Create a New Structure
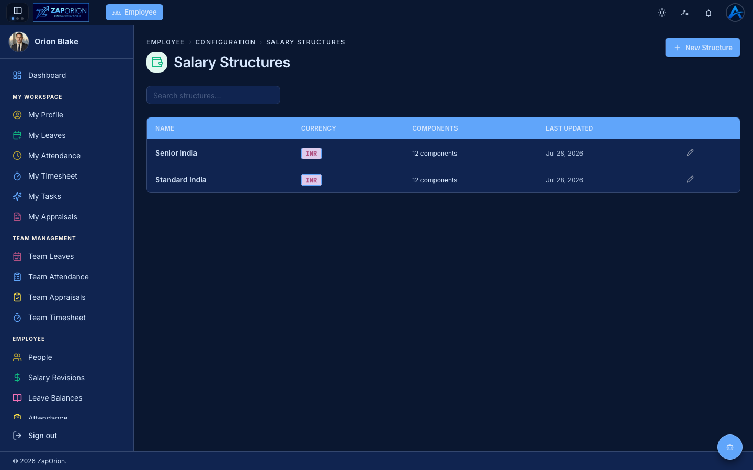Viewport: 753px width, 470px height. click(x=702, y=48)
